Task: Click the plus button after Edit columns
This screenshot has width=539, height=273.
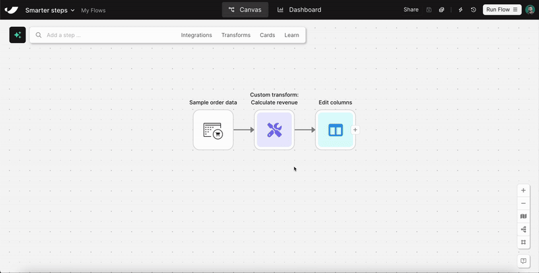Action: tap(355, 130)
